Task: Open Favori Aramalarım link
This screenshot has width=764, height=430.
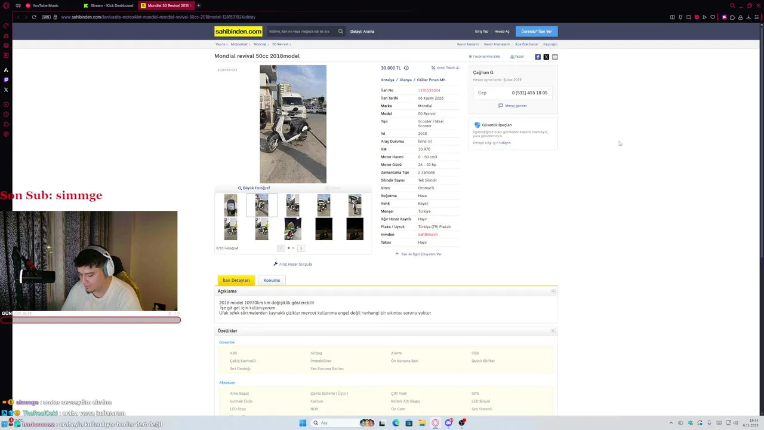Action: pyautogui.click(x=497, y=44)
